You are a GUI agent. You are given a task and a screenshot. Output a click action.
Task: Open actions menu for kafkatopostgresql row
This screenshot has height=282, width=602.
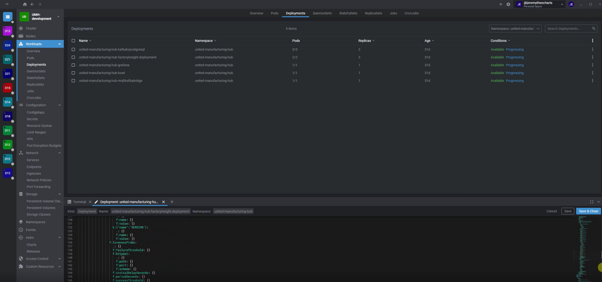tap(592, 49)
